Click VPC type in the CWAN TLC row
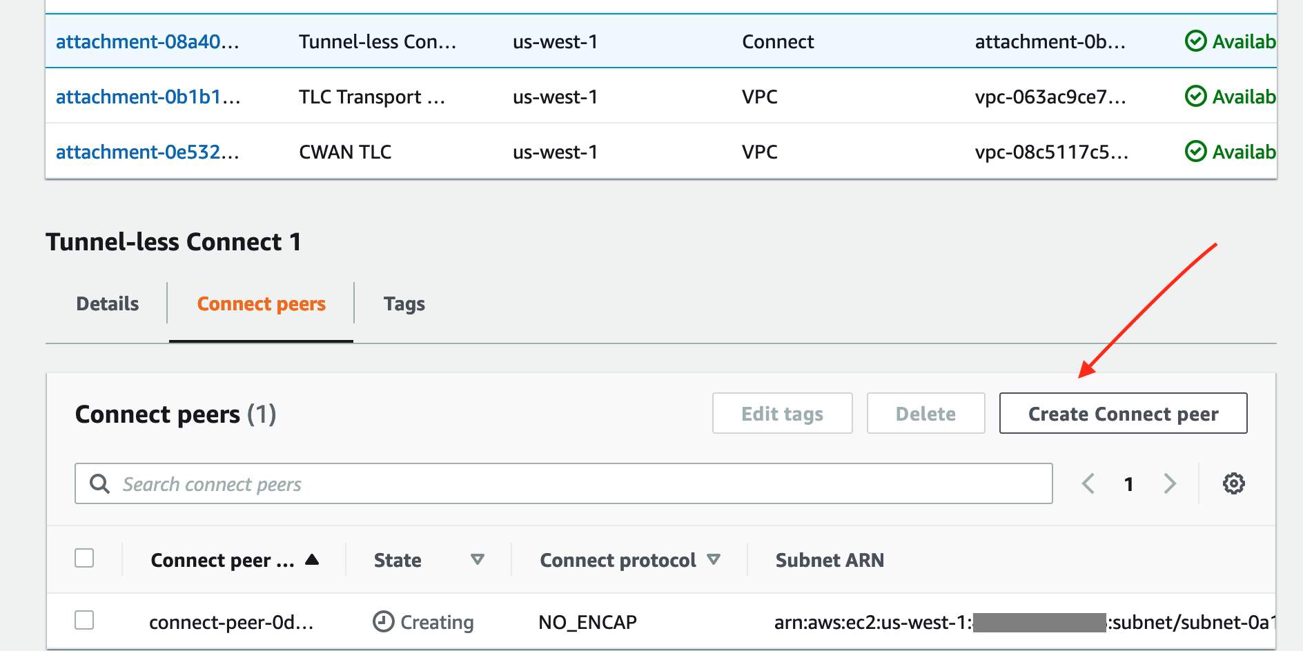This screenshot has height=651, width=1303. (x=759, y=152)
